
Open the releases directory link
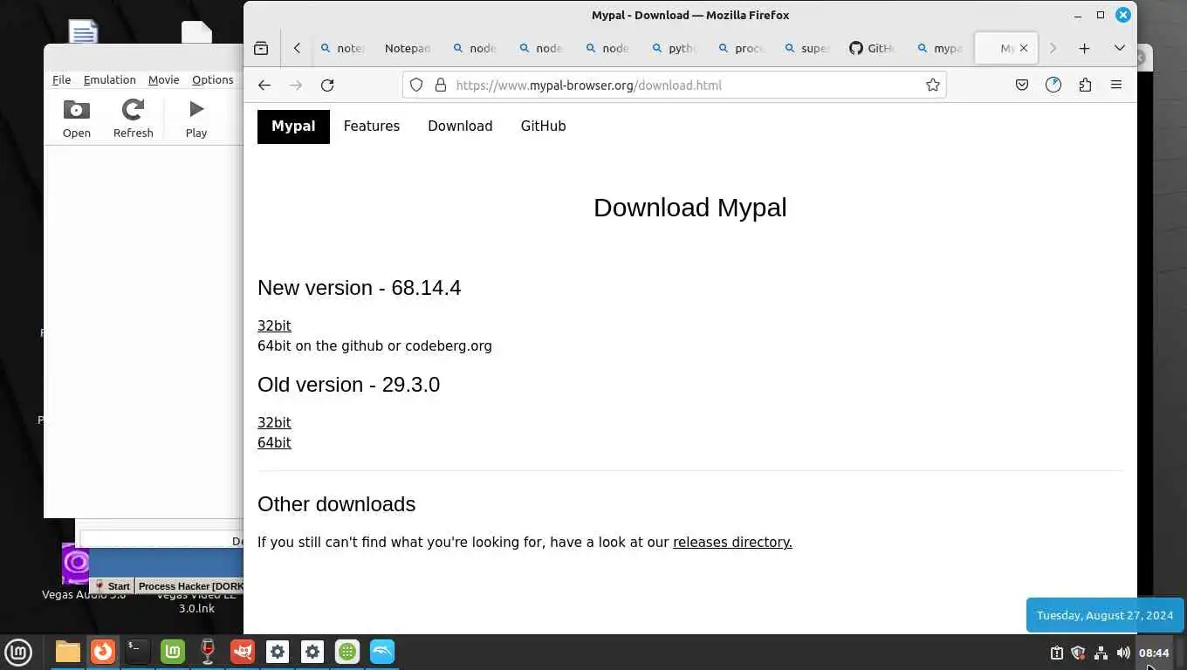coord(732,542)
